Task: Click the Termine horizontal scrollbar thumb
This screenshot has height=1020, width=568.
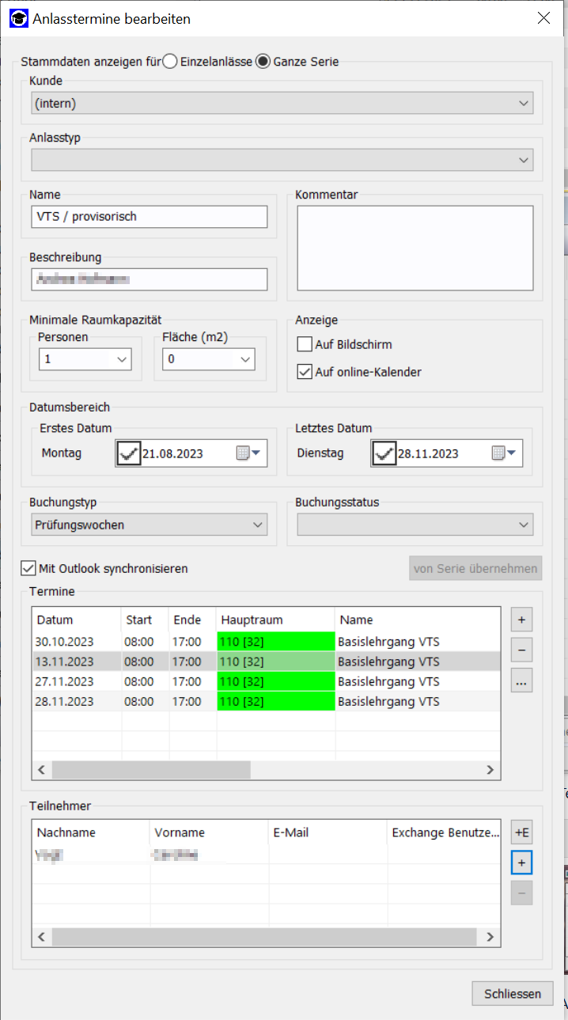Action: click(x=150, y=769)
